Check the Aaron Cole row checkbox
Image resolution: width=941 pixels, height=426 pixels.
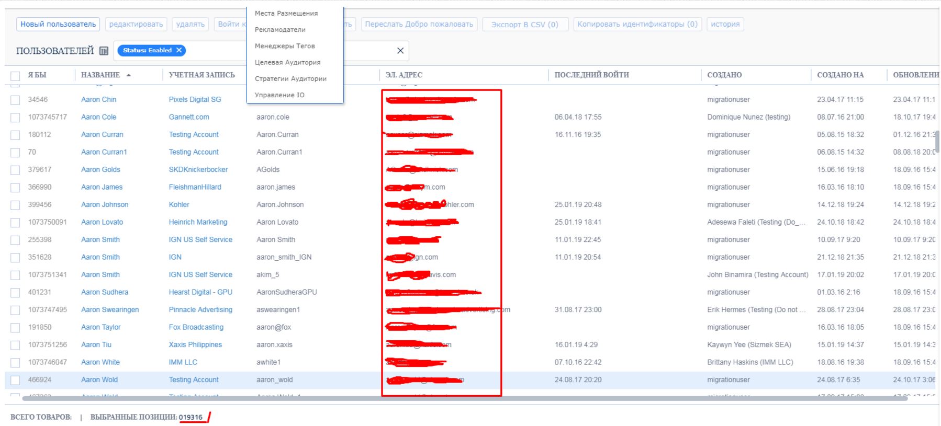click(x=15, y=118)
